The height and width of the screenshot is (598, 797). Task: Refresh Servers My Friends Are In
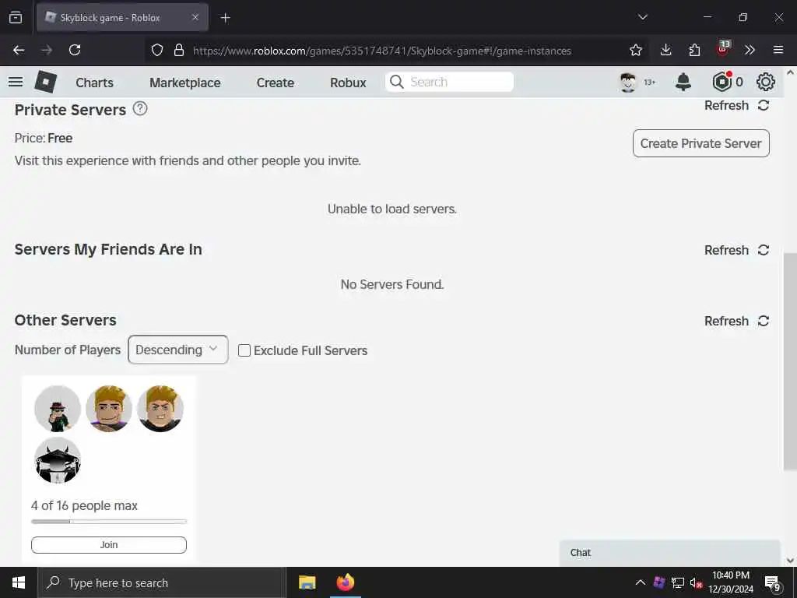coord(736,250)
